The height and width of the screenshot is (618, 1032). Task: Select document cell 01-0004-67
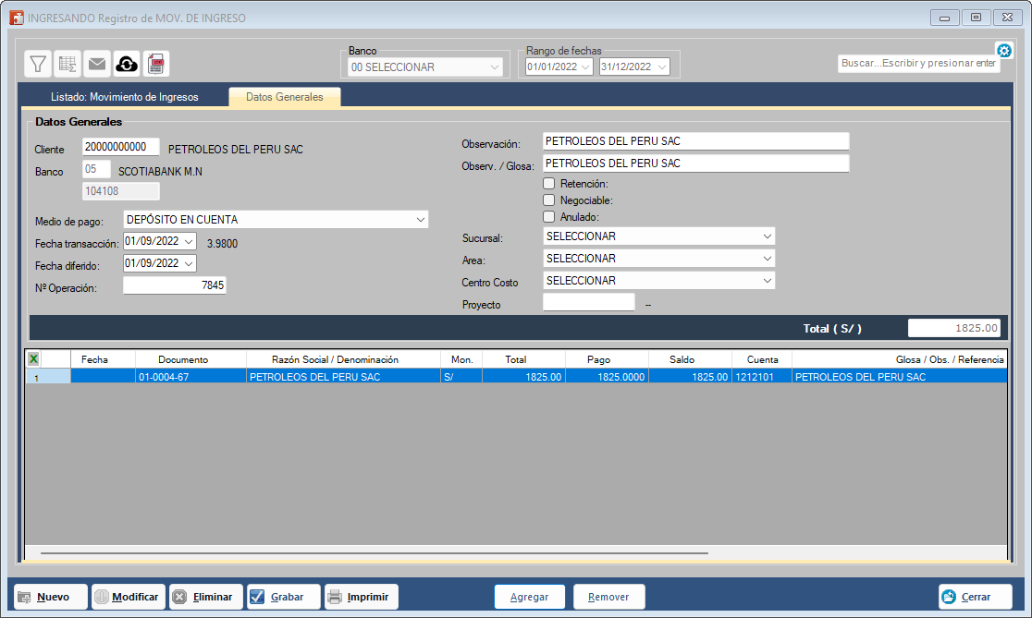point(190,377)
